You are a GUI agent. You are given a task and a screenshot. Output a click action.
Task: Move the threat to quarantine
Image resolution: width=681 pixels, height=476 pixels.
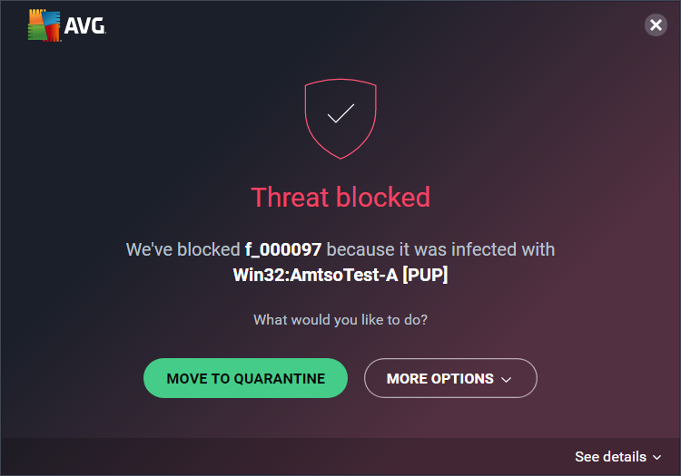pyautogui.click(x=245, y=378)
